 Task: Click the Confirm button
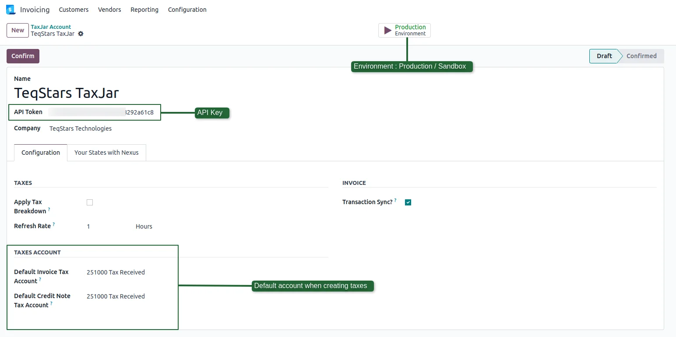(x=23, y=56)
